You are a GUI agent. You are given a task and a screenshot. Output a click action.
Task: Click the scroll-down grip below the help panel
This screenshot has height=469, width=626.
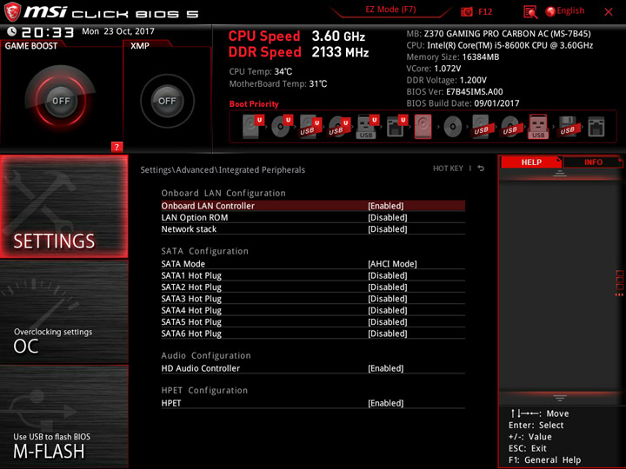560,398
